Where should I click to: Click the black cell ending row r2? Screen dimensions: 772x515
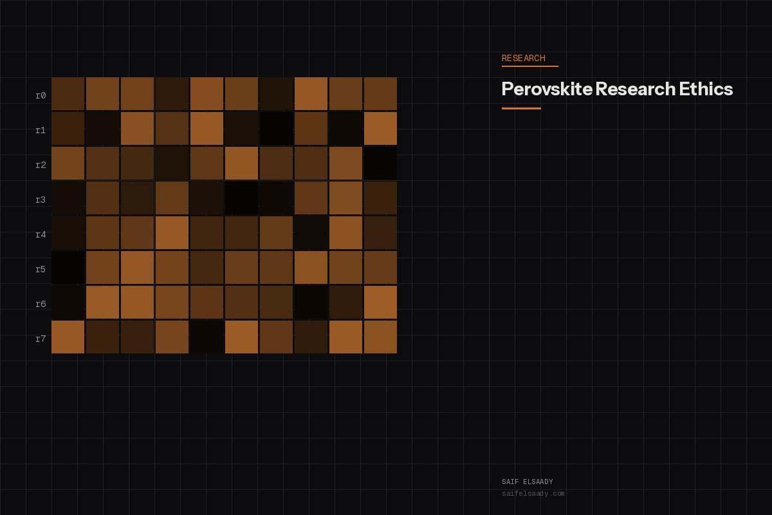(380, 164)
